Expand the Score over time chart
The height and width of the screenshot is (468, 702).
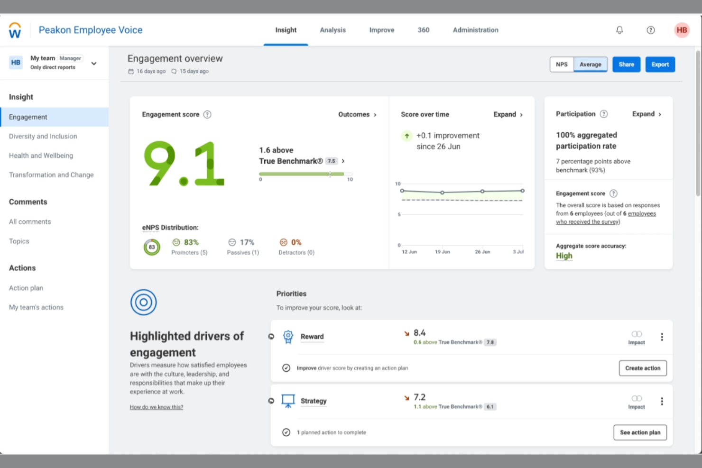(507, 114)
